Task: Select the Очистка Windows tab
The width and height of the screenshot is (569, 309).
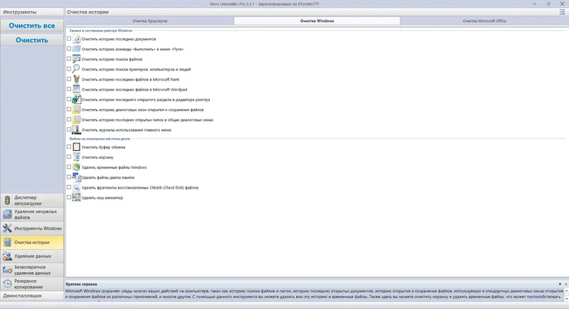Action: tap(317, 21)
